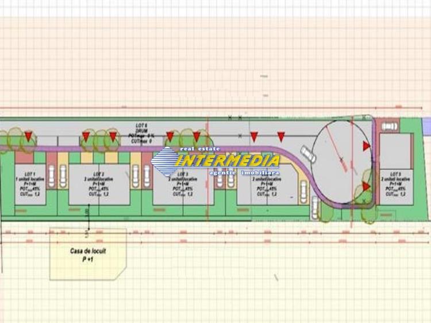Click the leftmost red triangle access marker
The height and width of the screenshot is (323, 431).
tap(28, 136)
